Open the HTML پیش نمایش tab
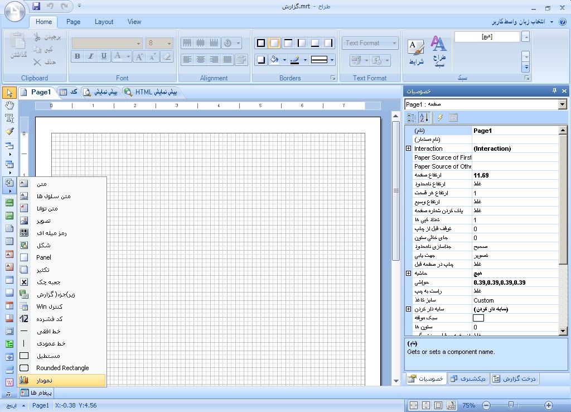This screenshot has height=412, width=571. click(151, 92)
